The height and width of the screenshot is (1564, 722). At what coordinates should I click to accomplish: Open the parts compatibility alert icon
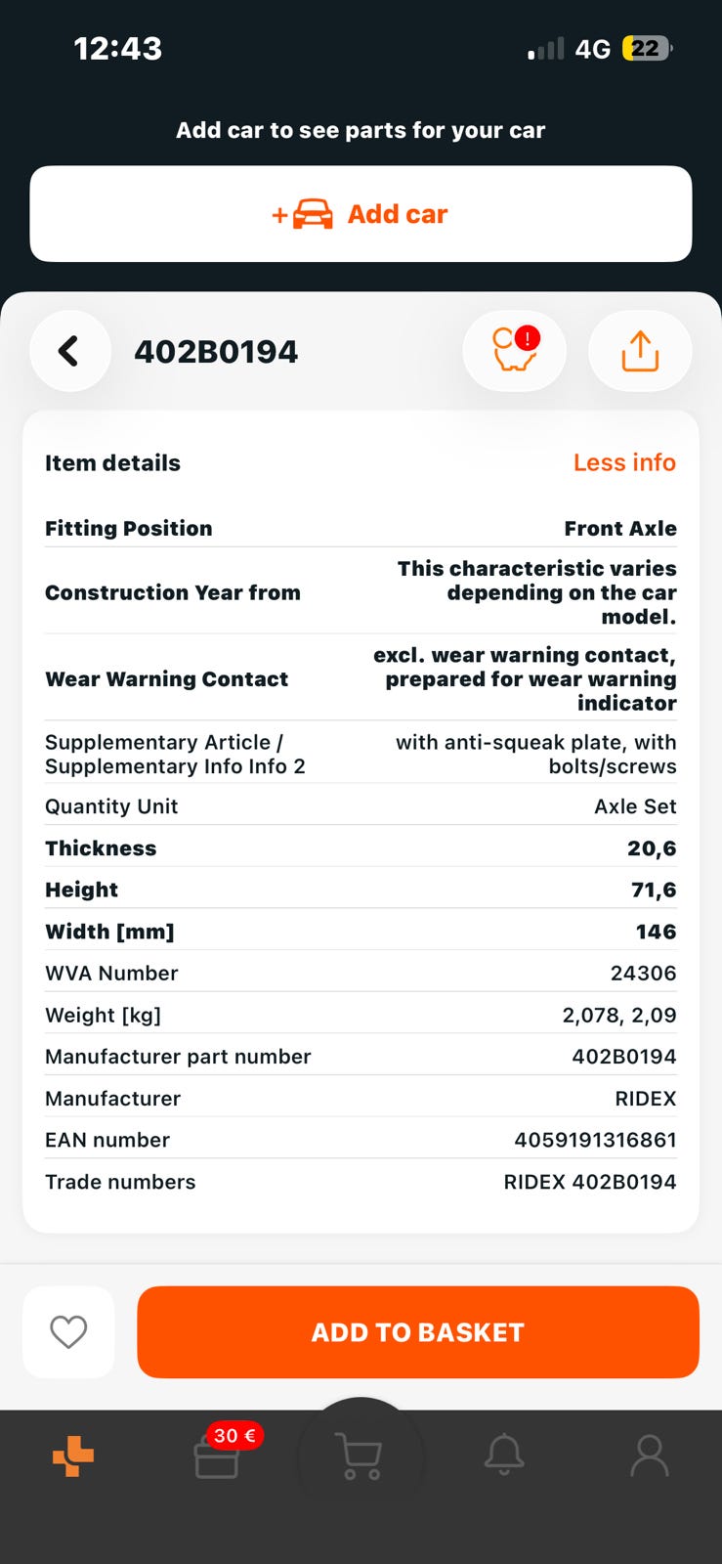515,351
